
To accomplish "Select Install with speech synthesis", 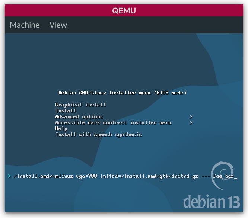I will [x=99, y=135].
